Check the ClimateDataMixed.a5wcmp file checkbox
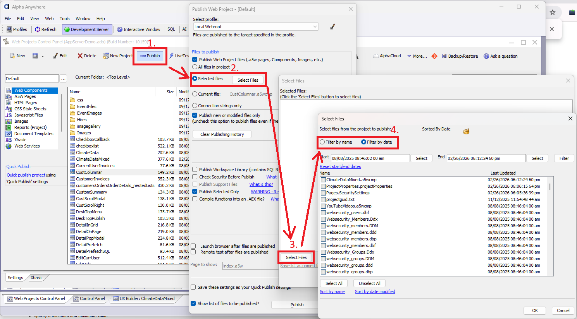 tap(323, 180)
